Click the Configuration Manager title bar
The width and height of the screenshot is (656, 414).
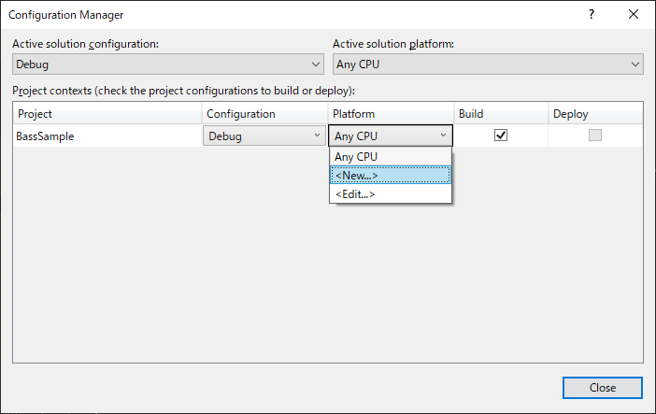coord(280,15)
